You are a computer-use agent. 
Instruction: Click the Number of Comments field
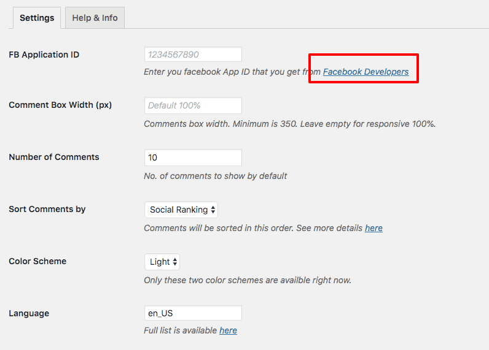coord(193,158)
